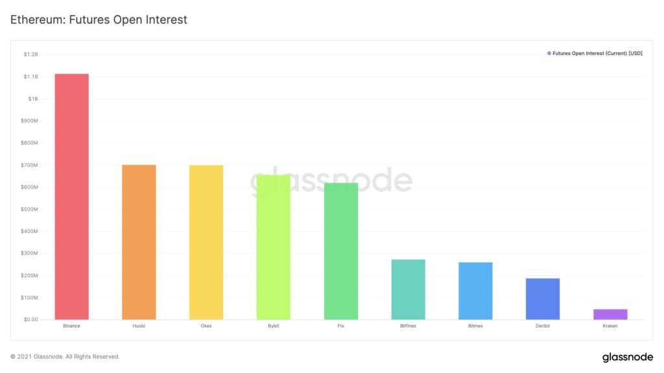Select the light blue Bitmex bar

point(475,291)
